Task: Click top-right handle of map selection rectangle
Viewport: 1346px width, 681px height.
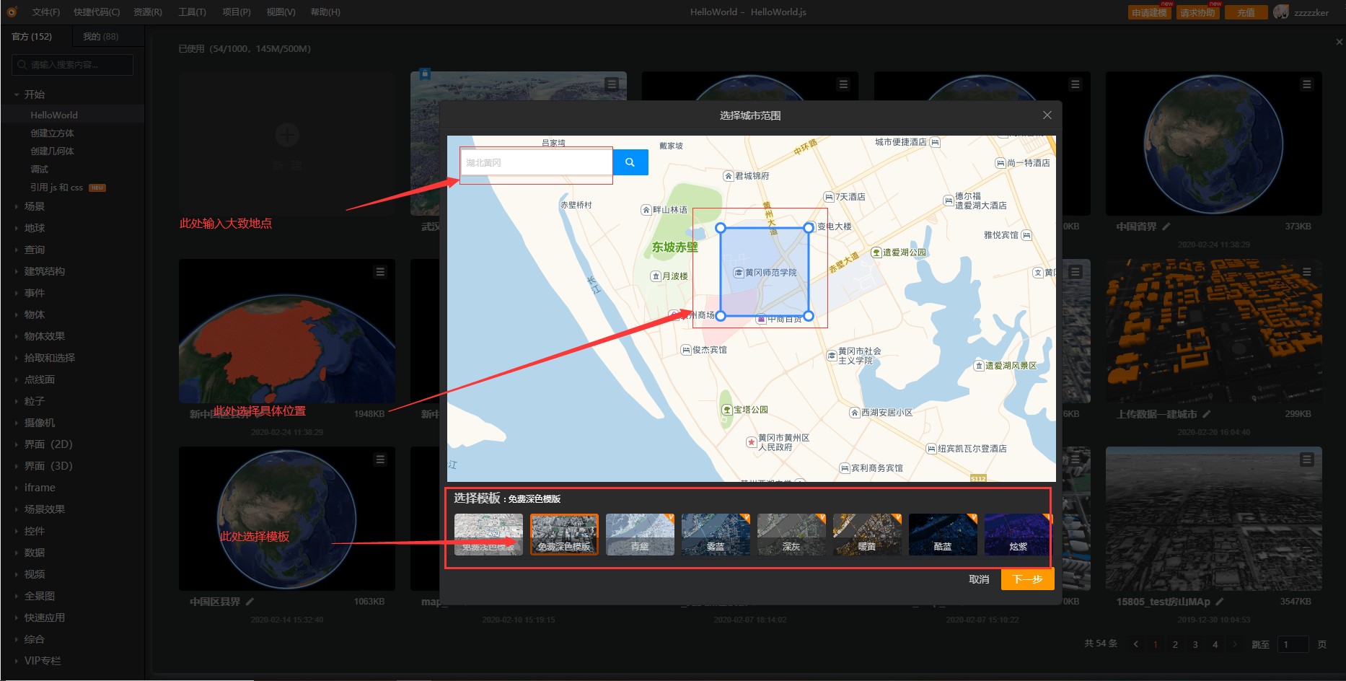Action: [x=809, y=227]
